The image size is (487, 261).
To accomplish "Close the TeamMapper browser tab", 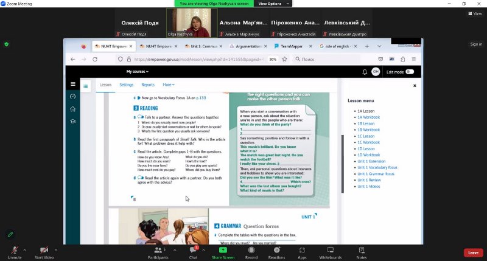I will click(310, 46).
